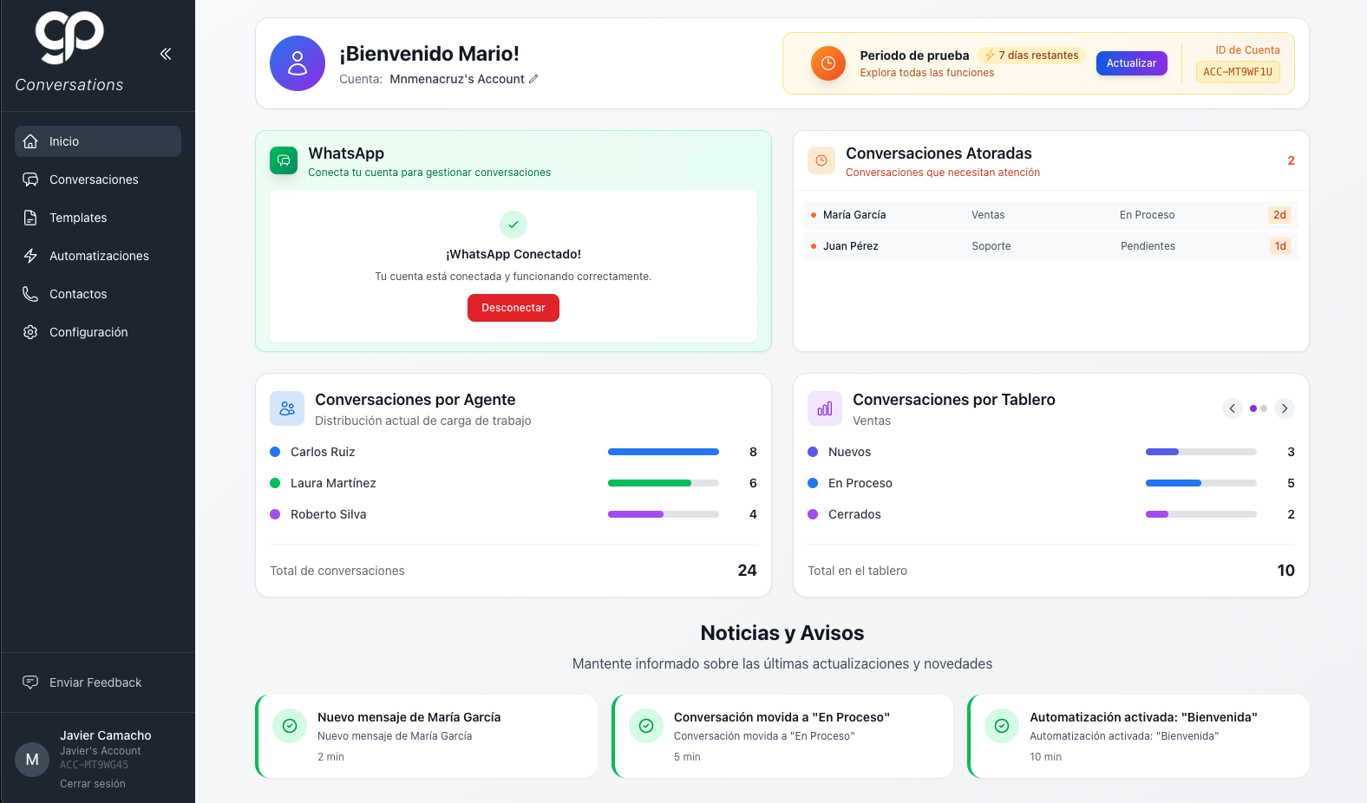Click the M user avatar in sidebar
The image size is (1367, 803).
click(x=32, y=760)
